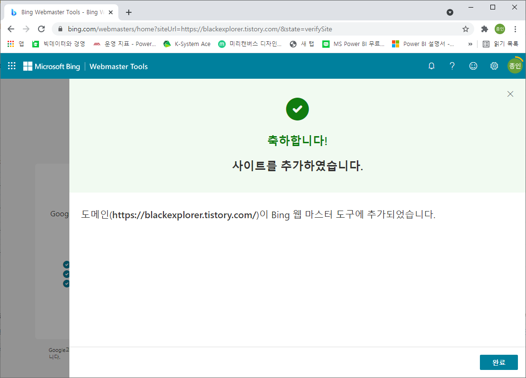Click the Microsoft Bing logo

coord(52,66)
